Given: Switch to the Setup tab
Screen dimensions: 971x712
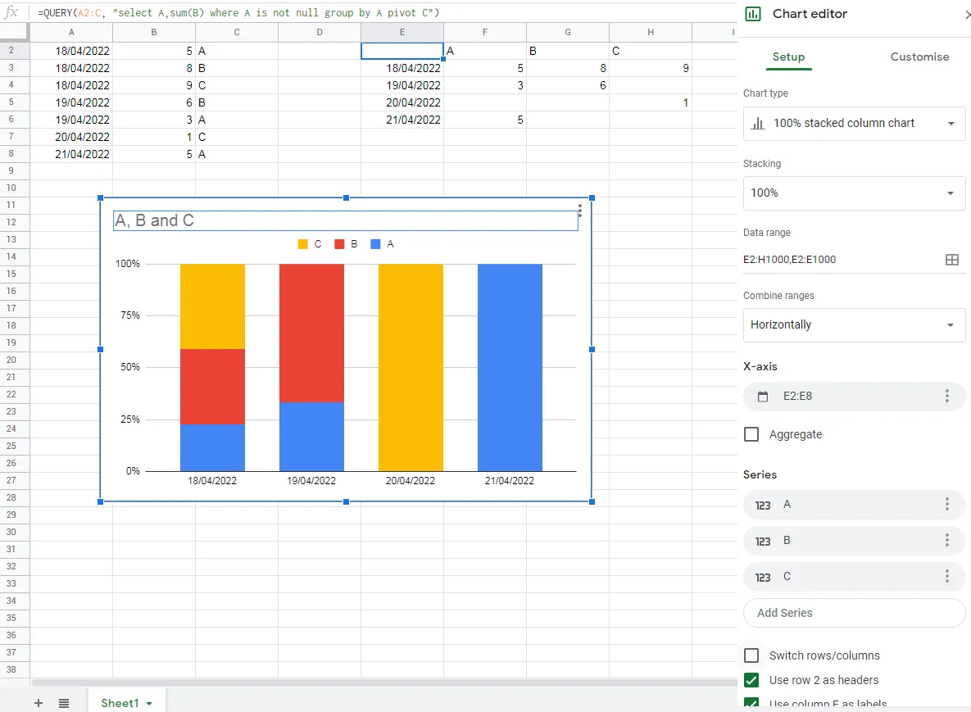Looking at the screenshot, I should coord(788,57).
